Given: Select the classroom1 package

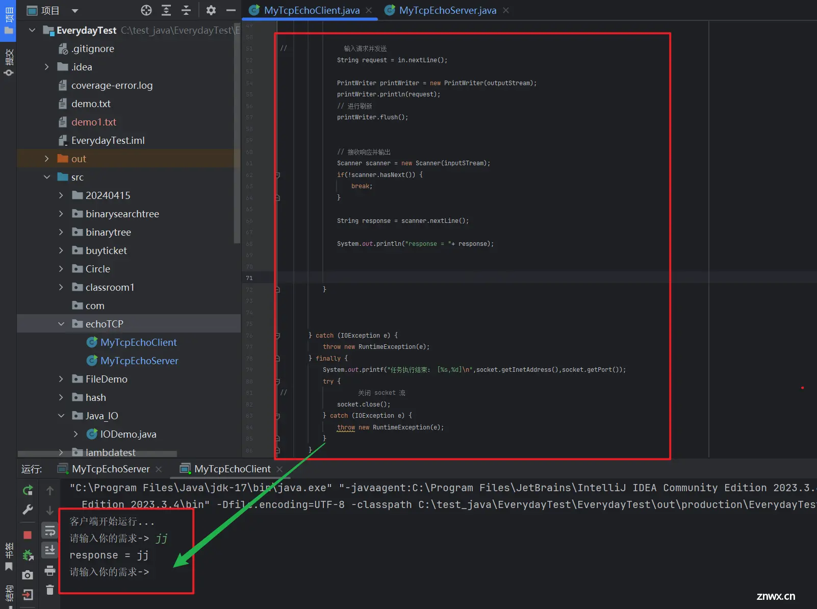Looking at the screenshot, I should click(x=110, y=287).
